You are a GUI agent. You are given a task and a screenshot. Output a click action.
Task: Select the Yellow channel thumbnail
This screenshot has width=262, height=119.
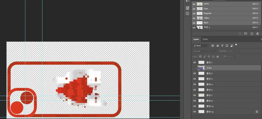(x=200, y=18)
